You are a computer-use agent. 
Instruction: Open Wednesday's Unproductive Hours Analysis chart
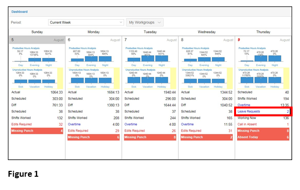pos(207,78)
